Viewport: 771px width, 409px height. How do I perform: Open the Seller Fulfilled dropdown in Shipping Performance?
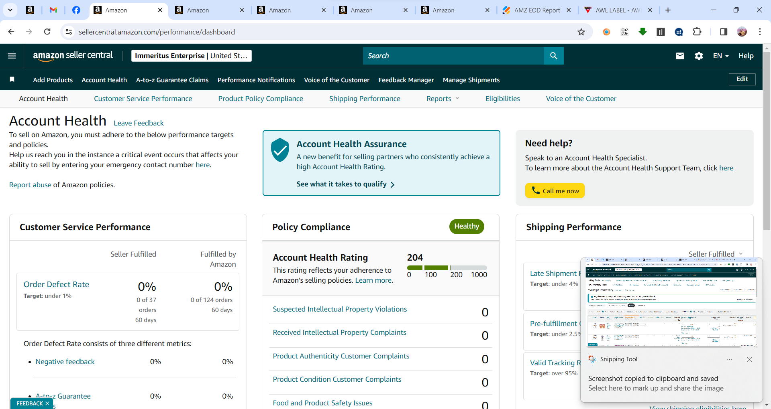[x=716, y=254]
